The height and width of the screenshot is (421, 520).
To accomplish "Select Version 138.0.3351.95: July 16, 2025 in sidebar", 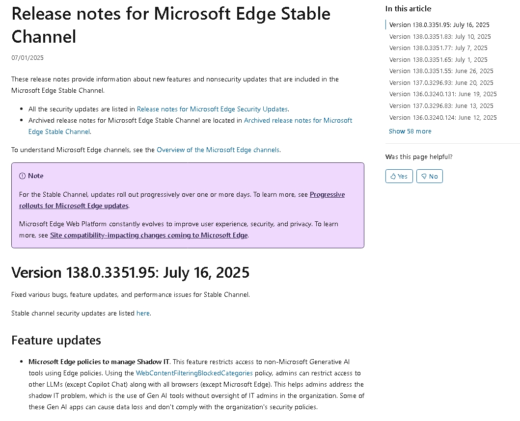I will click(438, 25).
